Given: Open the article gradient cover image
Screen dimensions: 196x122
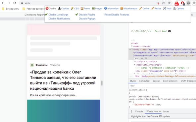Looking at the screenshot, I should pos(64,111).
